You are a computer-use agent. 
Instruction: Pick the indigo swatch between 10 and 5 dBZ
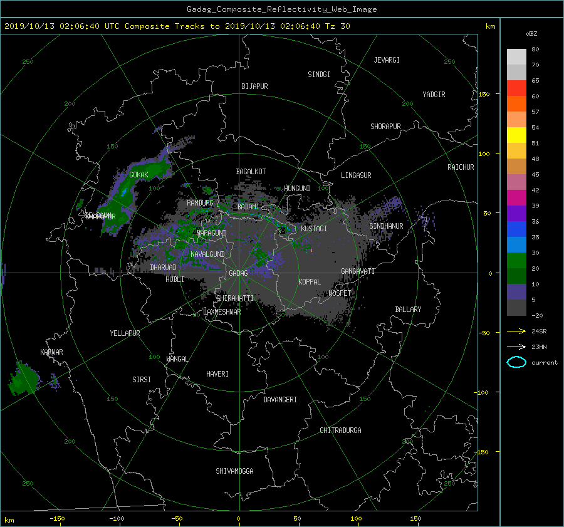point(516,291)
